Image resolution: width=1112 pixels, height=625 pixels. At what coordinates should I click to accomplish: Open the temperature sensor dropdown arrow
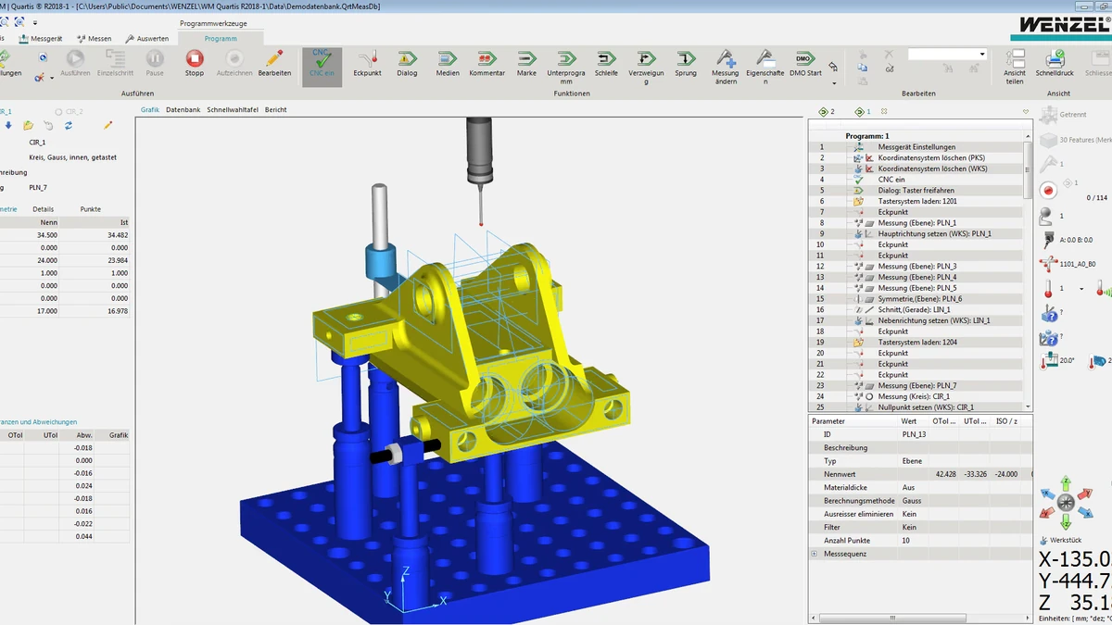click(x=1083, y=289)
